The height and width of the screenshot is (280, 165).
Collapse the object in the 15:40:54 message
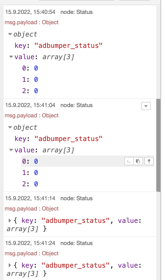[10, 34]
